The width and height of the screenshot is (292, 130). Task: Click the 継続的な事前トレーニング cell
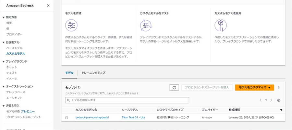pos(173,117)
